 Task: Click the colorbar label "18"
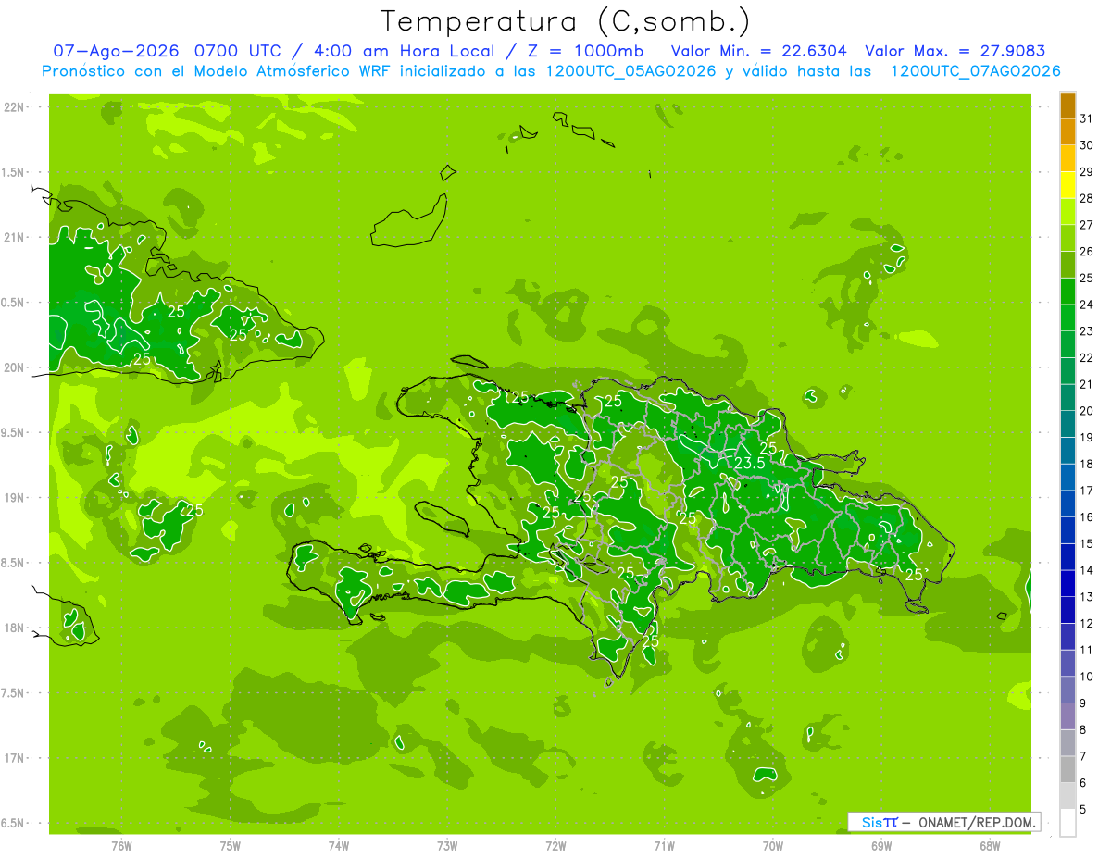[1086, 465]
